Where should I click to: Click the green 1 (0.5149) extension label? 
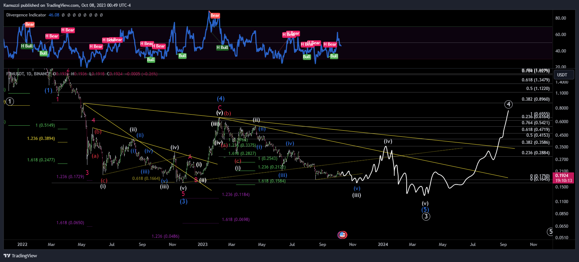[x=45, y=125]
